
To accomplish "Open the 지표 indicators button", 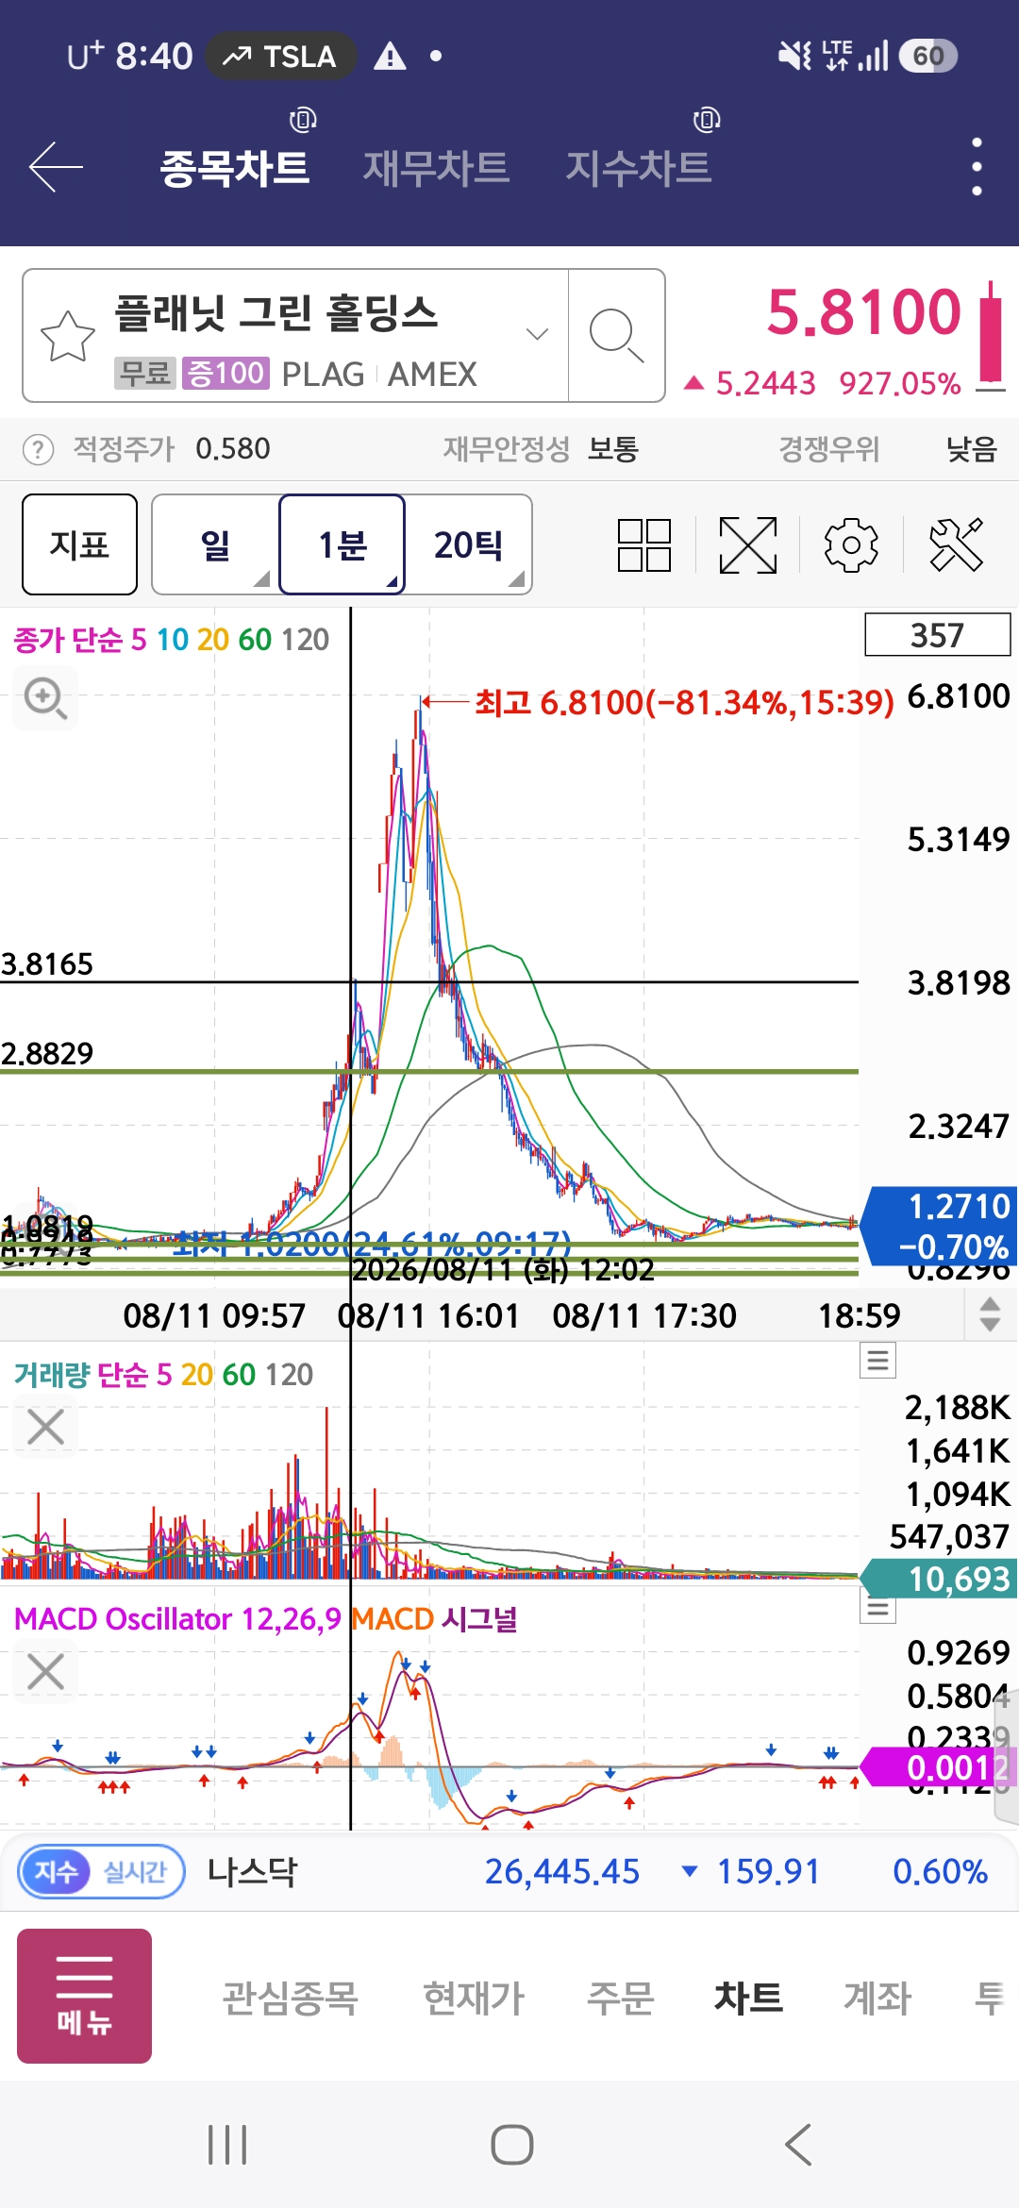I will [79, 545].
